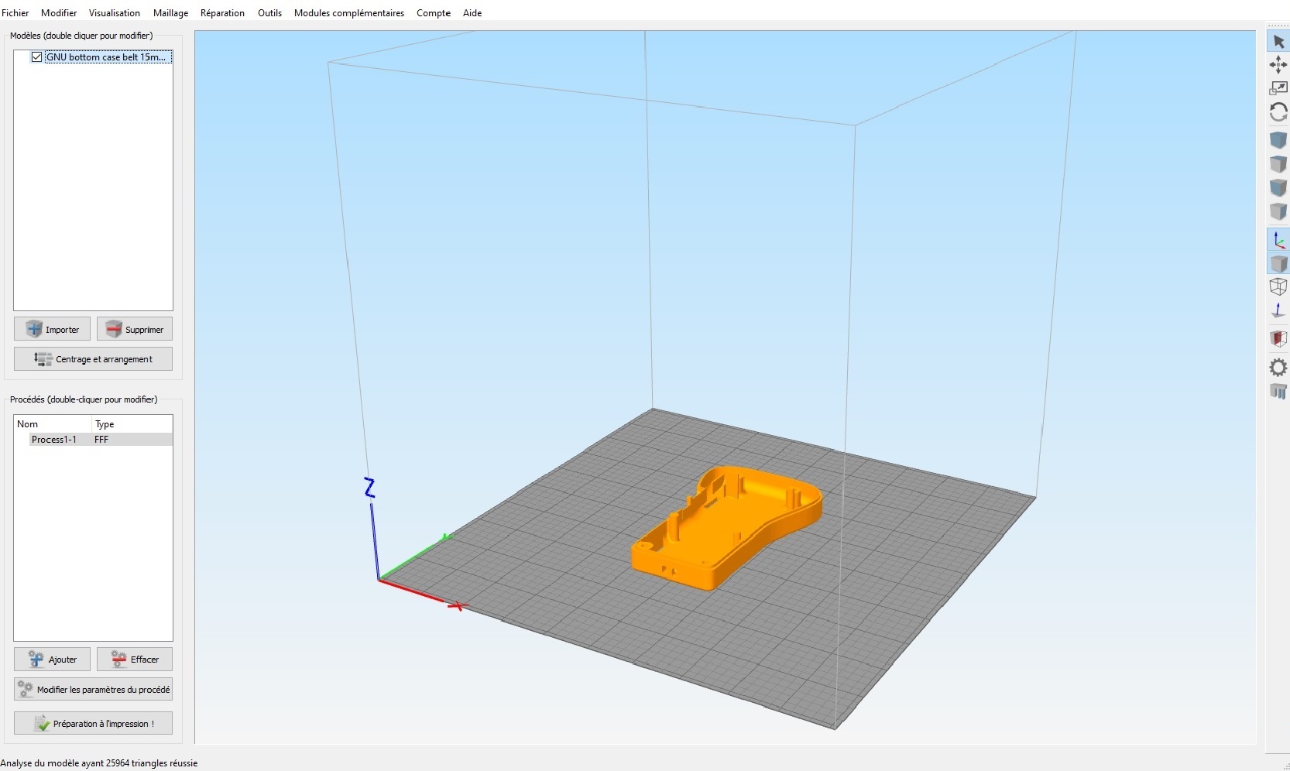Open the Modifier menu

click(x=59, y=13)
